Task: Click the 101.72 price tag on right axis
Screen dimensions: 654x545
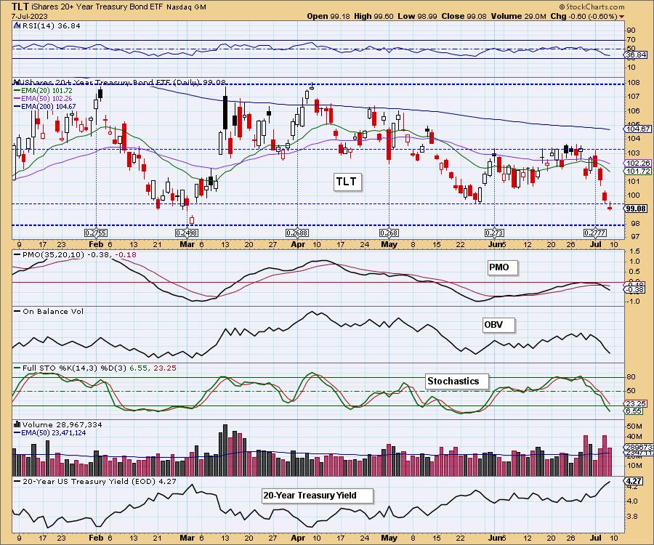Action: (638, 171)
